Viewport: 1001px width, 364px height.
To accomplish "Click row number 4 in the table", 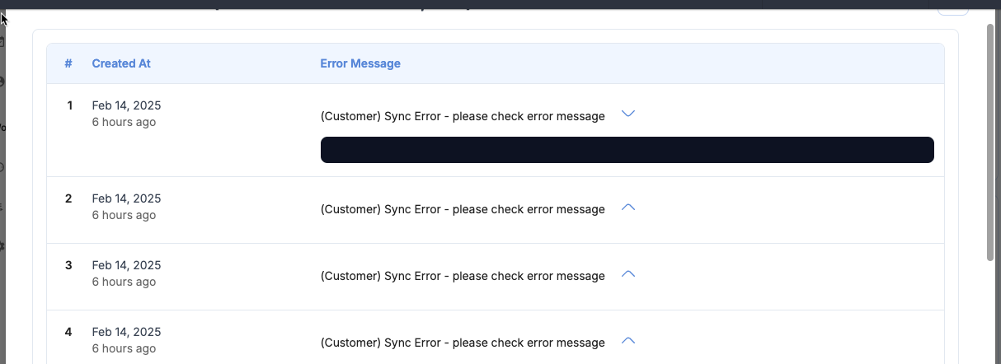I will point(68,332).
